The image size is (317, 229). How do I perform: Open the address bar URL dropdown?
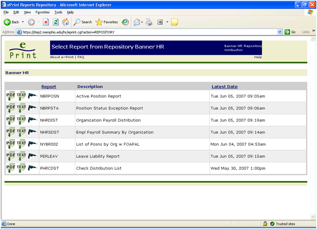[x=280, y=32]
